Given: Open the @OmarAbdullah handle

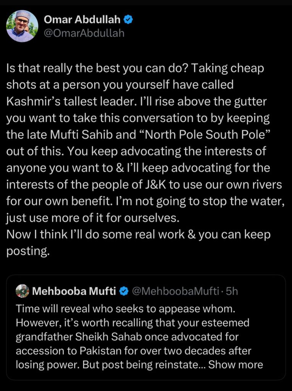Looking at the screenshot, I should [84, 33].
